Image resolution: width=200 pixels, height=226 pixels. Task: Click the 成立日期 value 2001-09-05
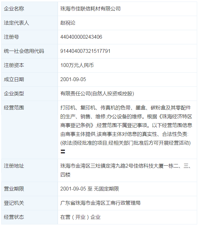tap(73, 80)
